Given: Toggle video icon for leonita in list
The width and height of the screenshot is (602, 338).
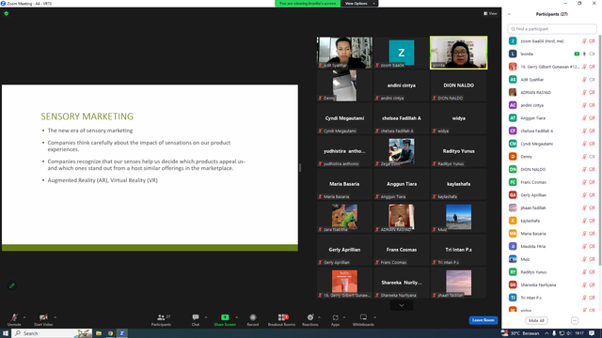Looking at the screenshot, I should [592, 54].
